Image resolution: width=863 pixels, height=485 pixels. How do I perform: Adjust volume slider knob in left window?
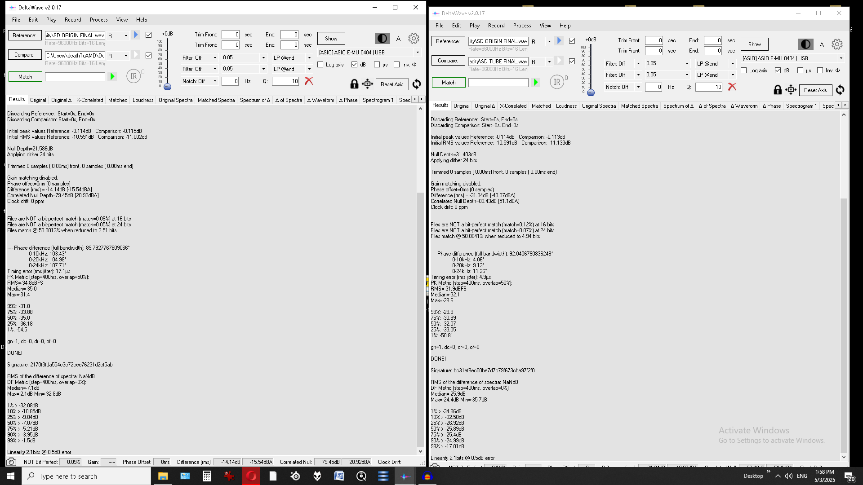(x=167, y=87)
